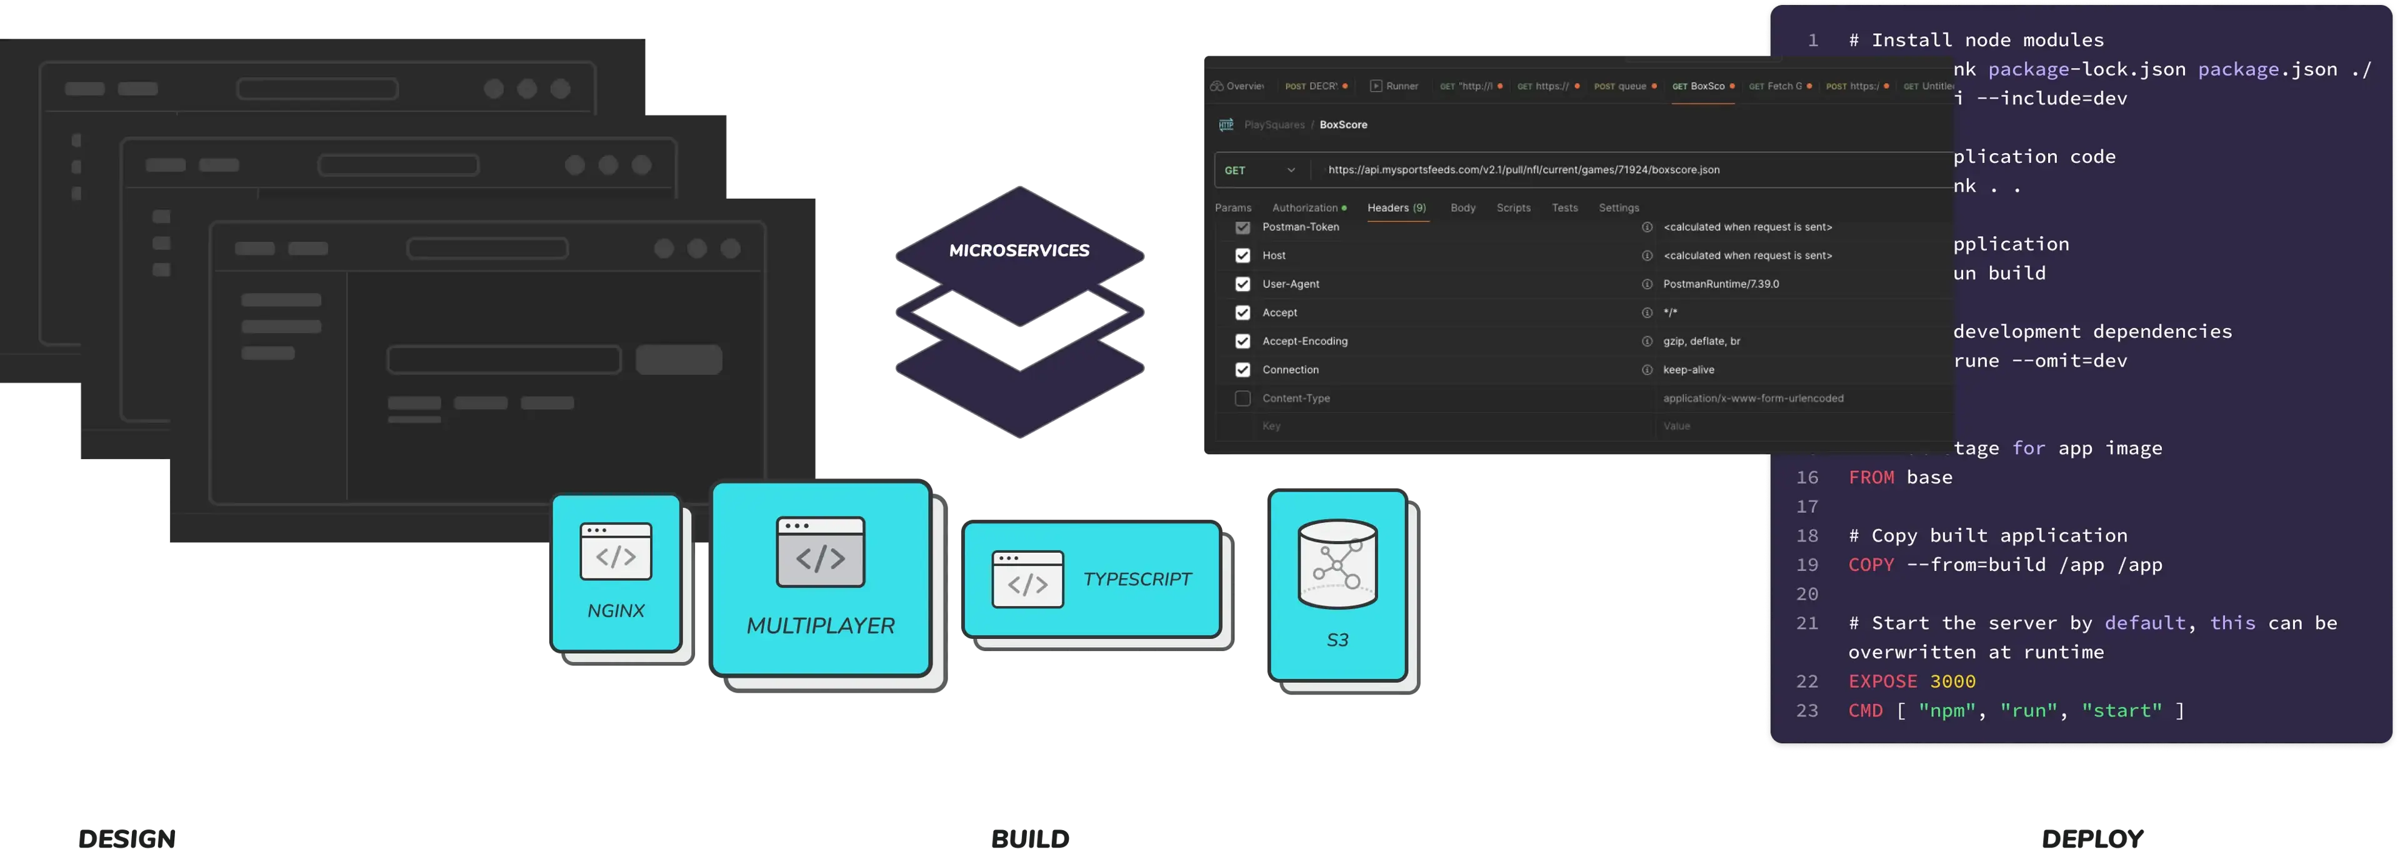Click the request URL input field

pyautogui.click(x=1632, y=171)
